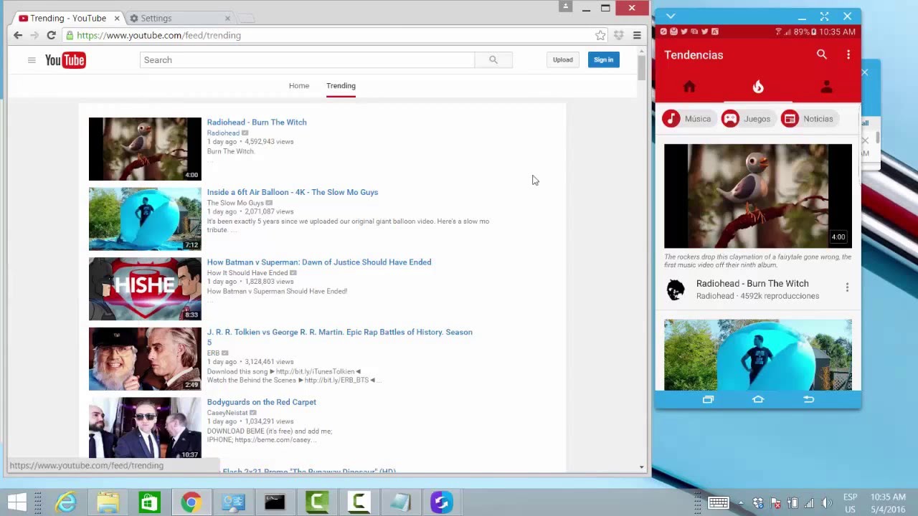Viewport: 918px width, 516px height.
Task: Close the Settings browser tab
Action: pos(227,18)
